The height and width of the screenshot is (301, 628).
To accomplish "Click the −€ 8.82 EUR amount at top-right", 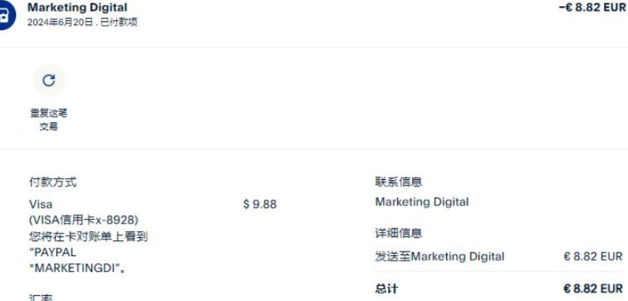I will pyautogui.click(x=592, y=8).
